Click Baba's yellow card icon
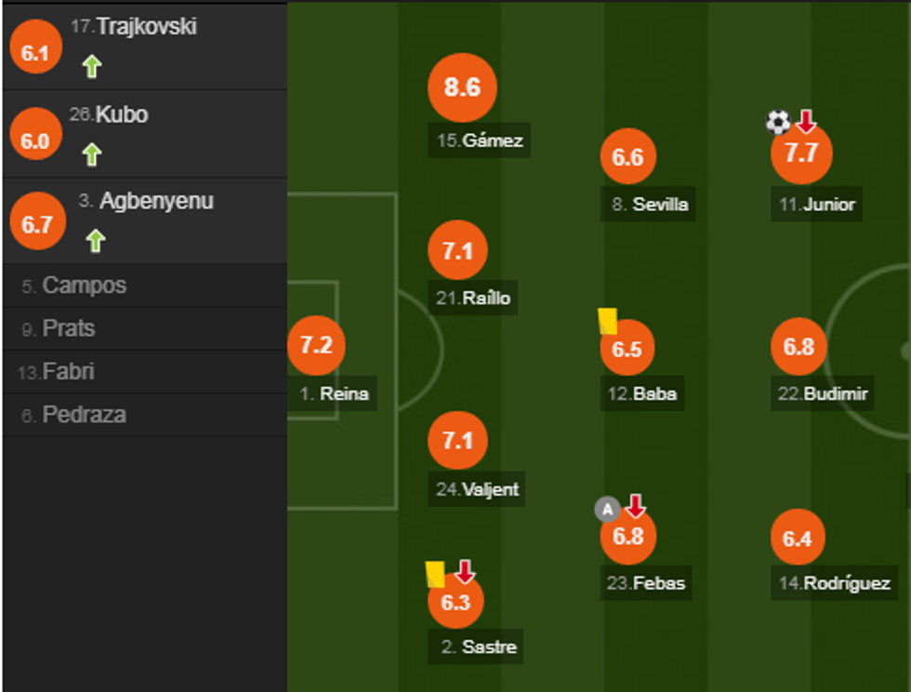911x692 pixels. click(608, 321)
